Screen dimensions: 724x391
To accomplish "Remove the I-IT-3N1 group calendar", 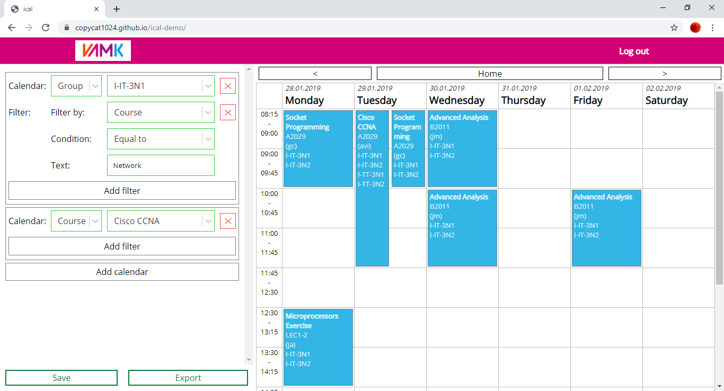I will (228, 86).
